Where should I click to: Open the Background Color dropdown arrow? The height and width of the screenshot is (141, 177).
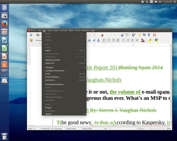160,40
